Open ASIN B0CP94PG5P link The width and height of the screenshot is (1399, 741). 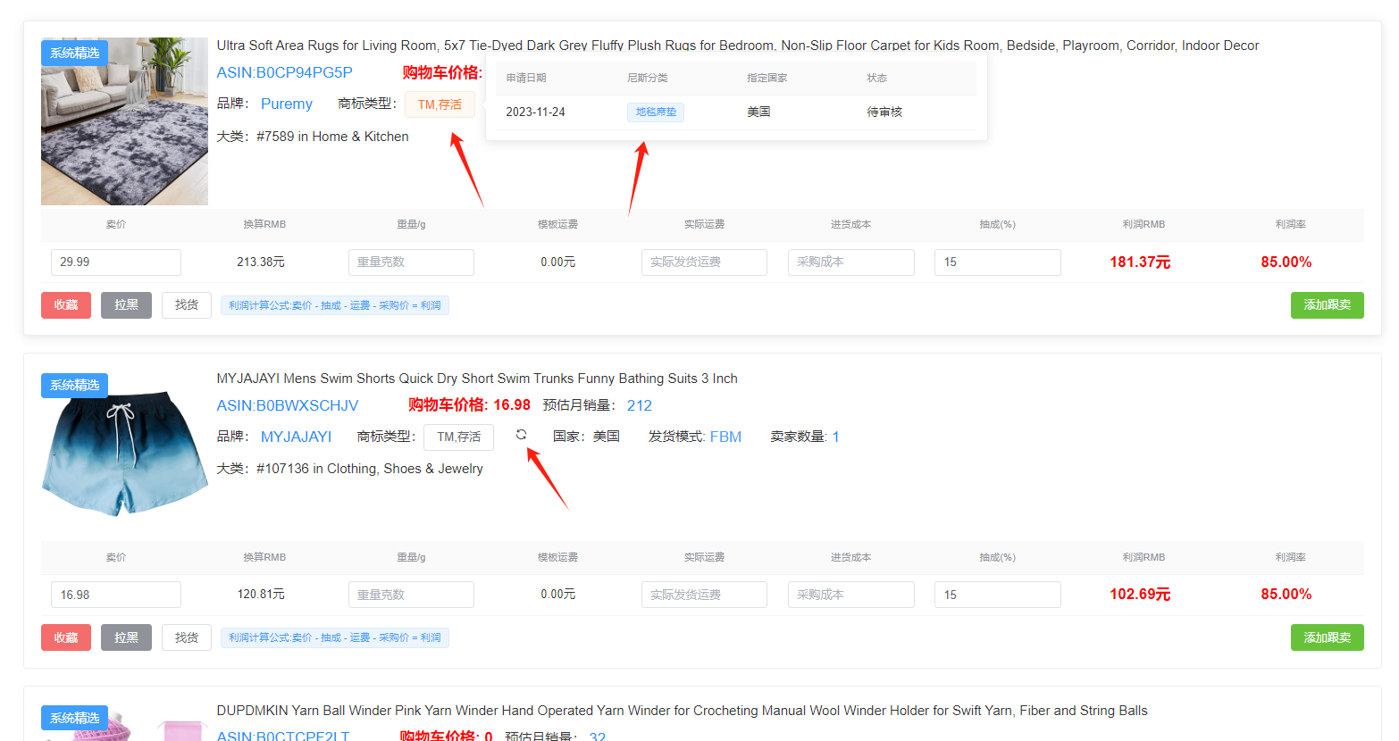click(x=284, y=72)
